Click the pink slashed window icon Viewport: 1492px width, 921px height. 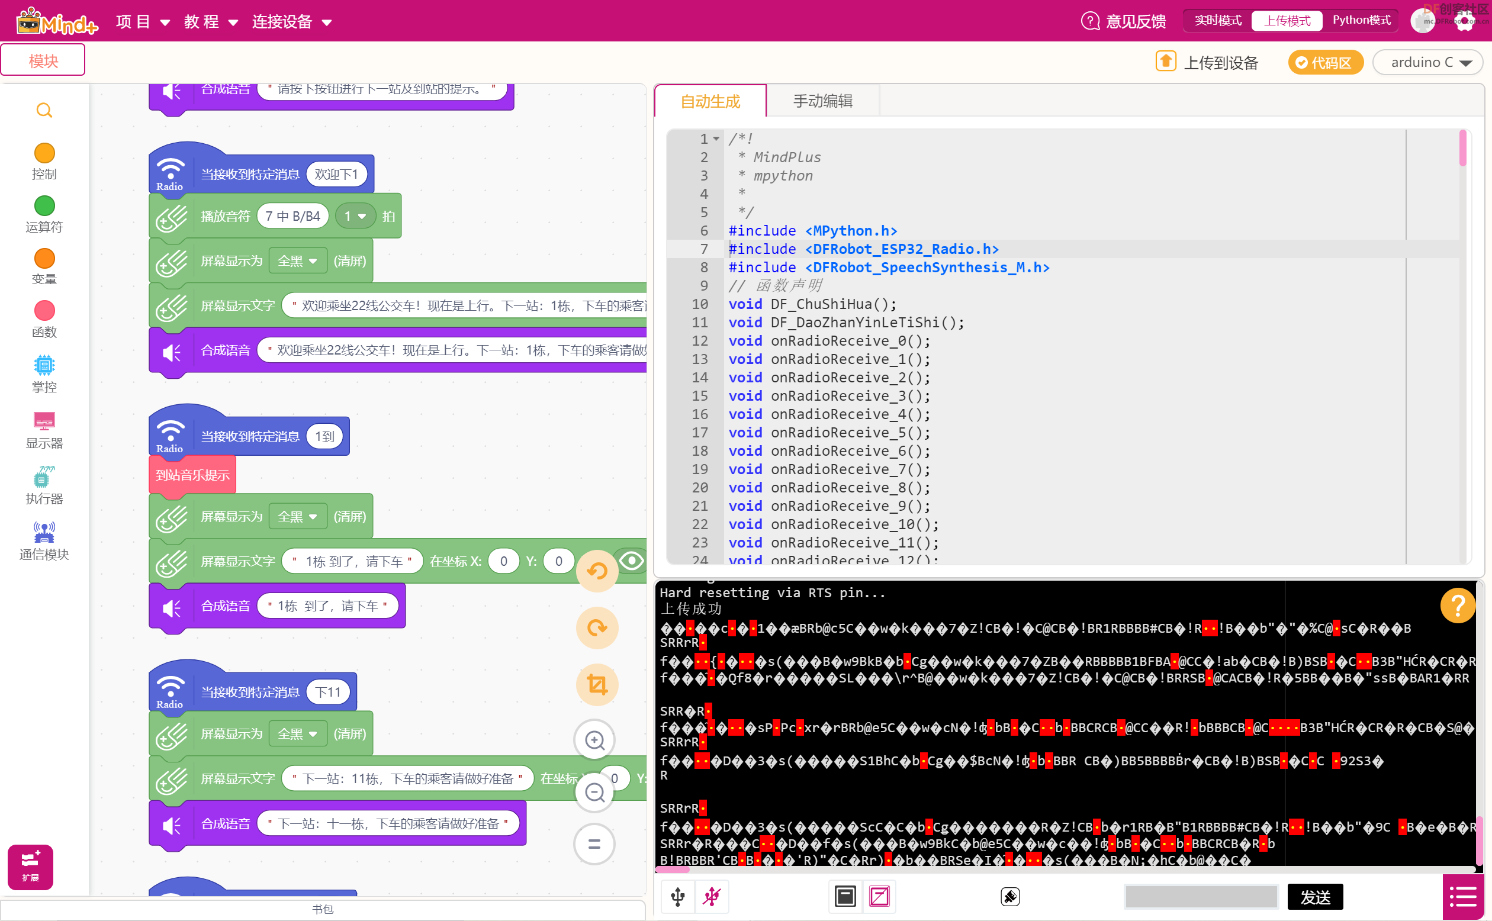click(x=879, y=896)
